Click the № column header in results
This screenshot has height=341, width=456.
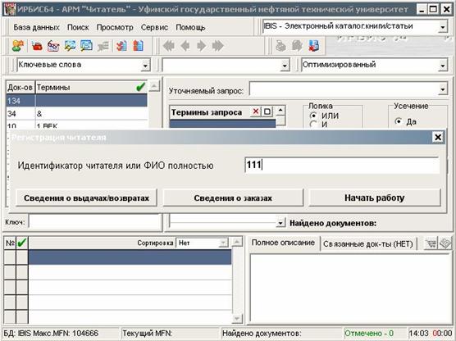pos(10,243)
